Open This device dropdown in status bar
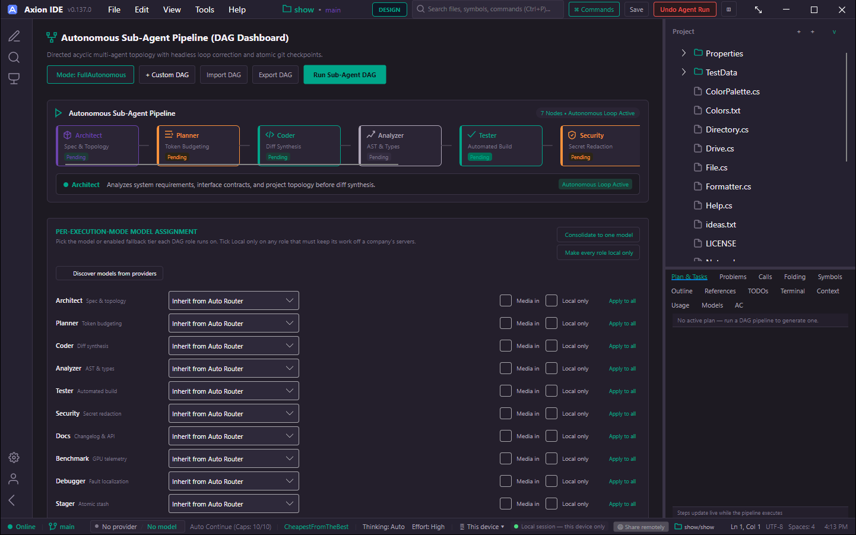856x535 pixels. pyautogui.click(x=482, y=527)
